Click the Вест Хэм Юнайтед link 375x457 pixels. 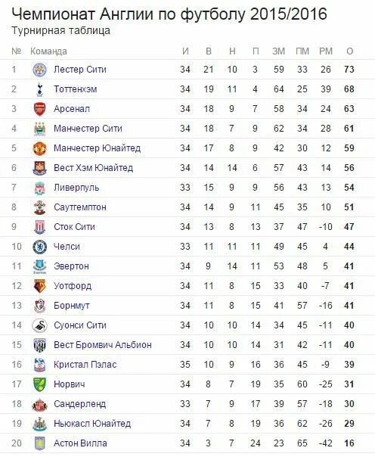pos(94,167)
